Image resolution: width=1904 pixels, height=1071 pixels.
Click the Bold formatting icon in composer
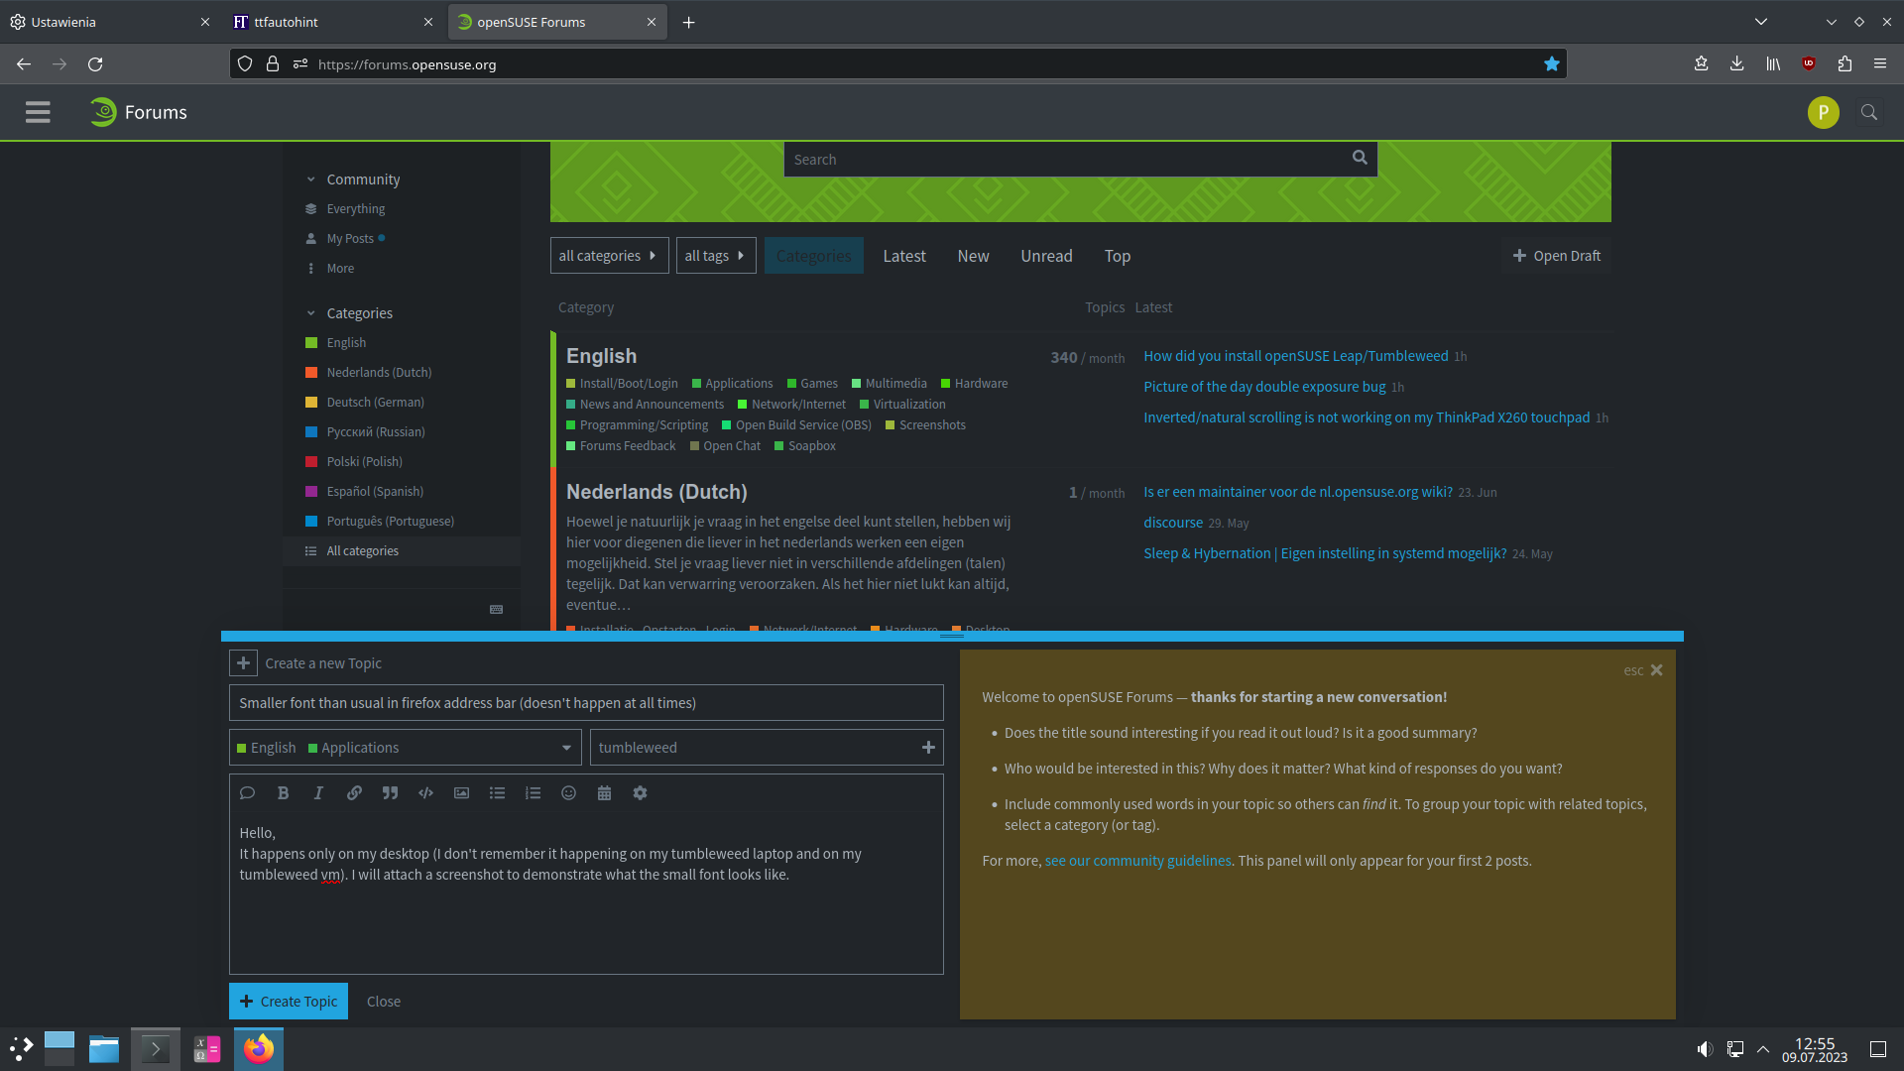283,793
